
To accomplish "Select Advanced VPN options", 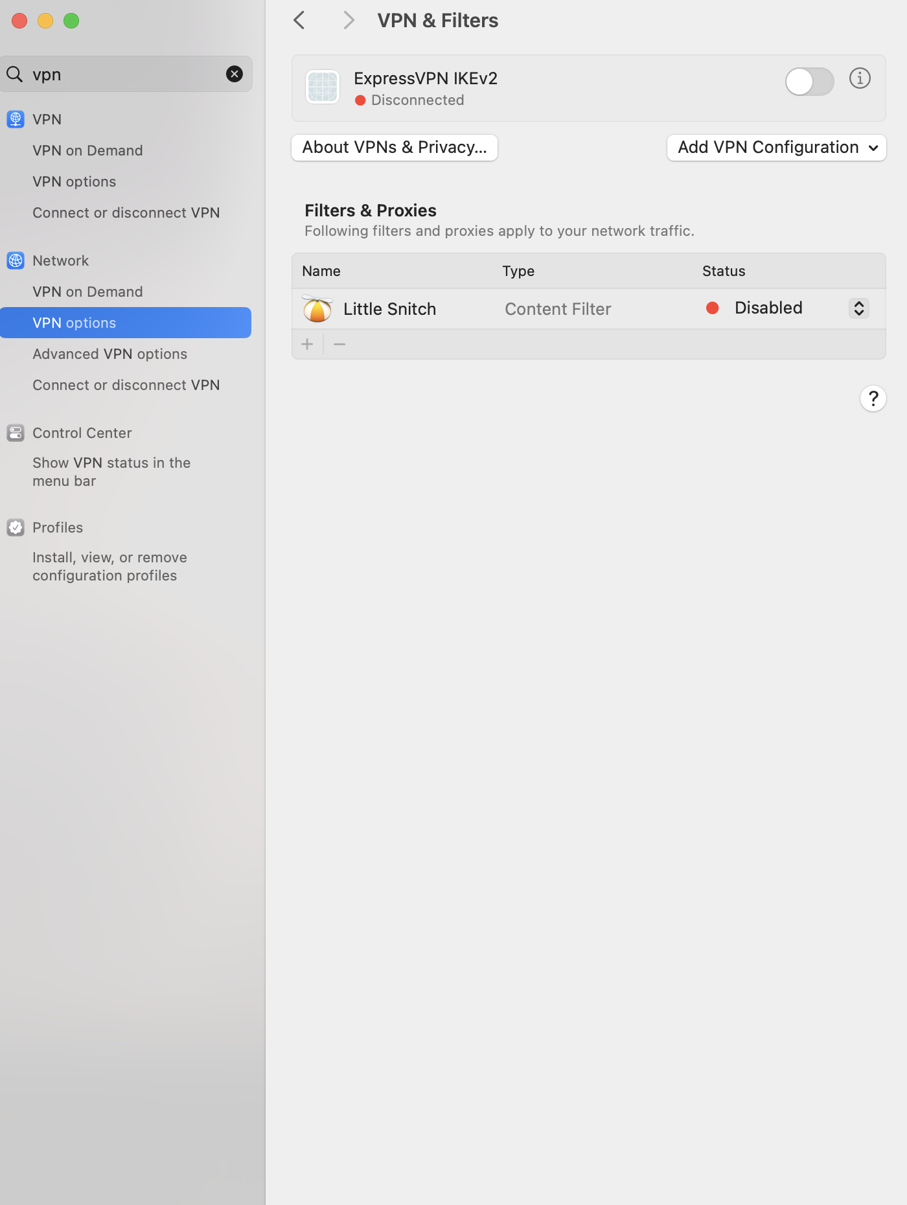I will click(x=110, y=354).
